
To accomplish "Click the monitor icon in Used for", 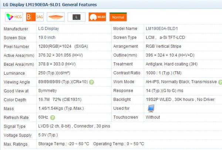I will coord(151,108).
